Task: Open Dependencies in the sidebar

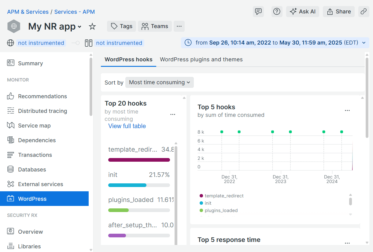Action: click(44, 140)
